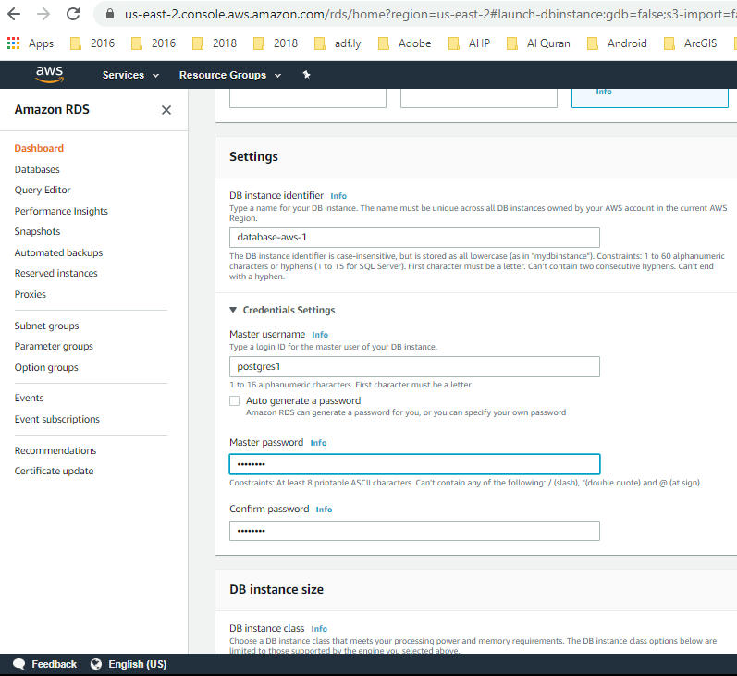
Task: Open Event subscriptions
Action: tap(57, 419)
